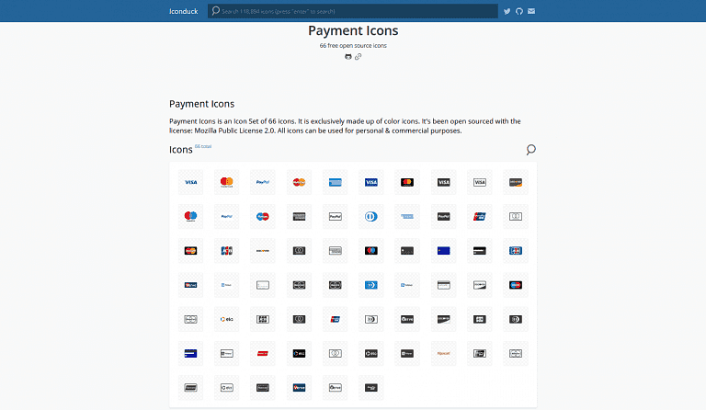Pick the Verve on dark blue card icon

click(299, 388)
